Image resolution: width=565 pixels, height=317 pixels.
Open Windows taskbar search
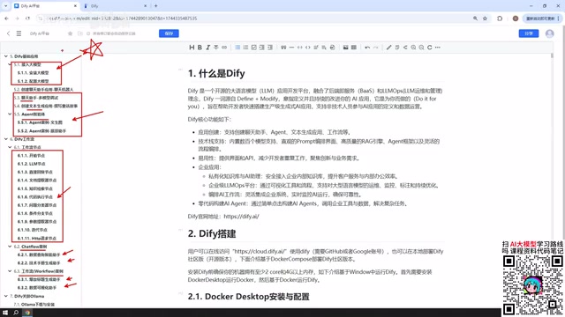[x=16, y=313]
